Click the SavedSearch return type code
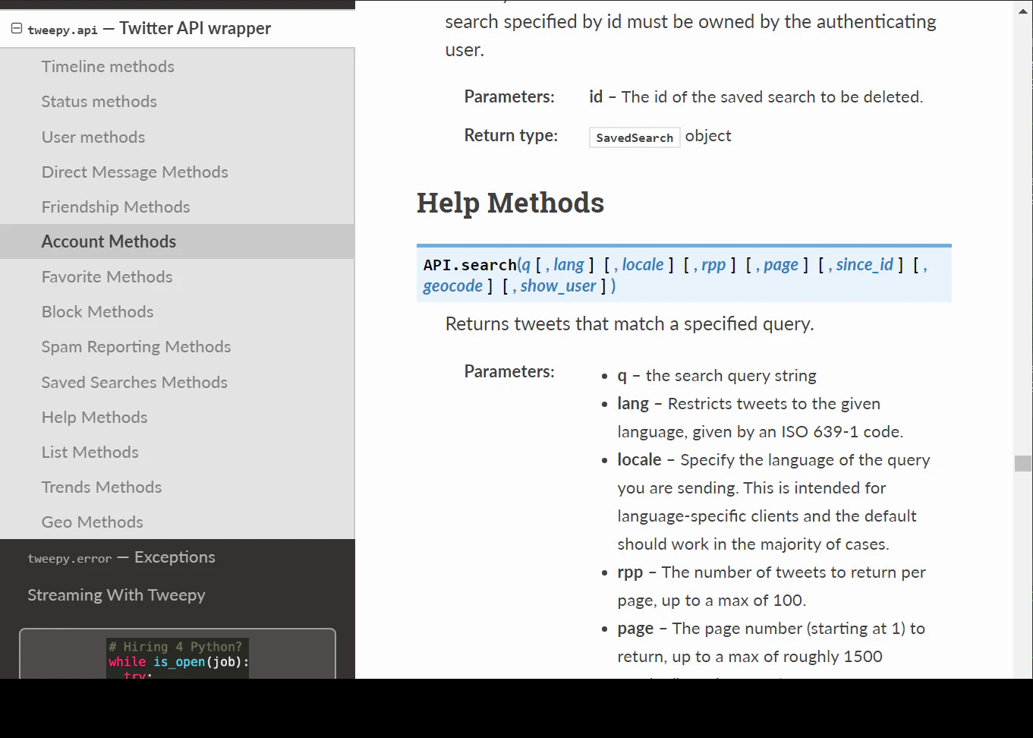Viewport: 1033px width, 738px height. pyautogui.click(x=635, y=137)
